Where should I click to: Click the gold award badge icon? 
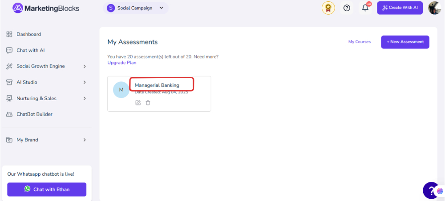point(328,8)
